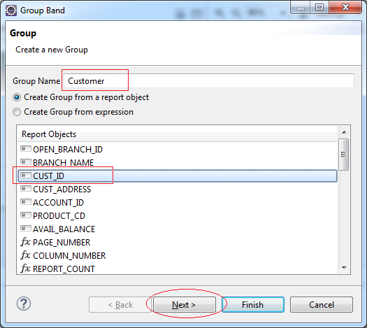Screen dimensions: 367x328
Task: Click the field icon next to AVAIL_BALANCE
Action: (25, 229)
